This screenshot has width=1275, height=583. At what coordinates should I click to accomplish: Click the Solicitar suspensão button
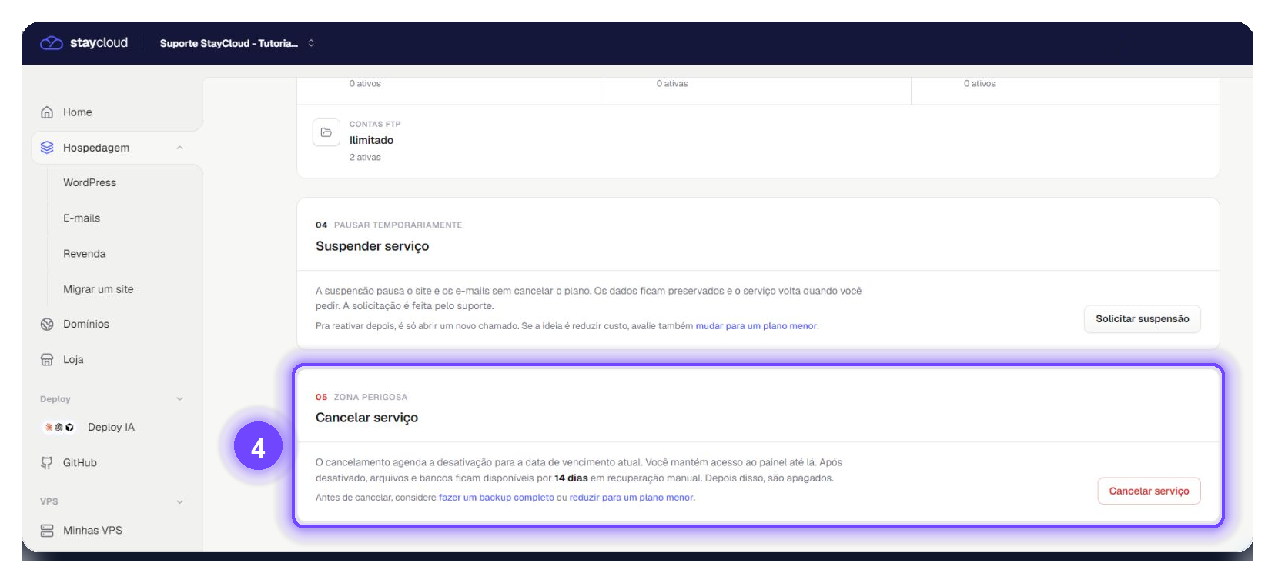pyautogui.click(x=1143, y=319)
